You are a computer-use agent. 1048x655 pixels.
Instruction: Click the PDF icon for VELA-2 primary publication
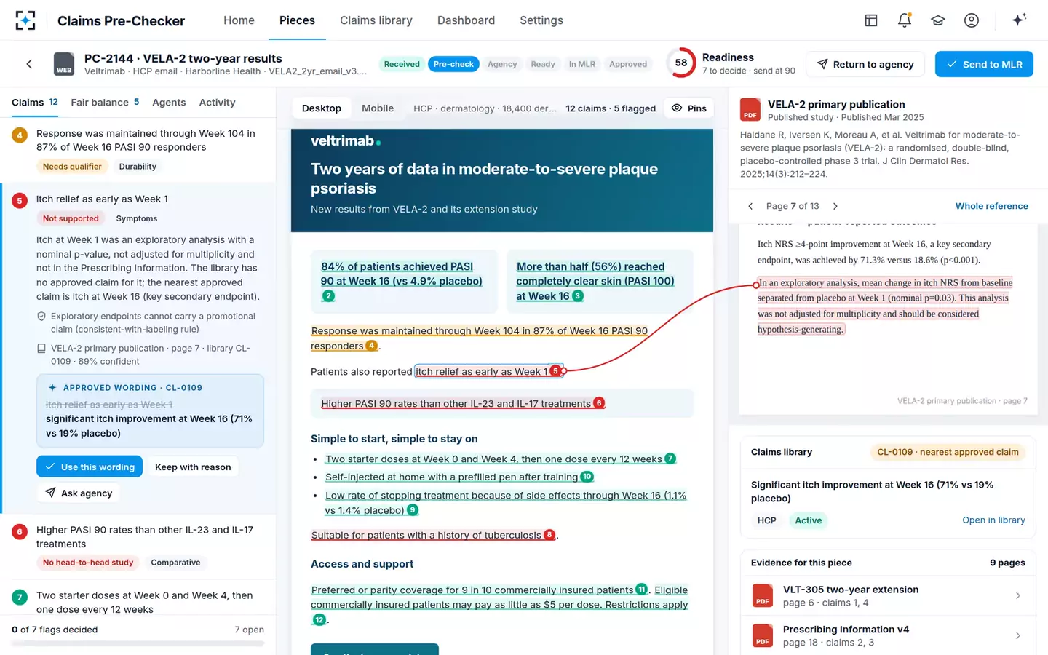coord(750,110)
